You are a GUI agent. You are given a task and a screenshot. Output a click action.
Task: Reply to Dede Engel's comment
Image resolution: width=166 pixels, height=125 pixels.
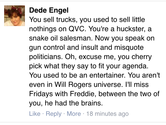point(54,114)
